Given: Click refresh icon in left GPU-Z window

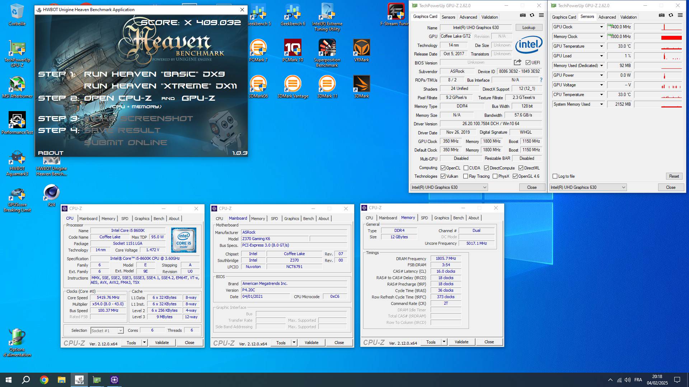Looking at the screenshot, I should (x=532, y=15).
